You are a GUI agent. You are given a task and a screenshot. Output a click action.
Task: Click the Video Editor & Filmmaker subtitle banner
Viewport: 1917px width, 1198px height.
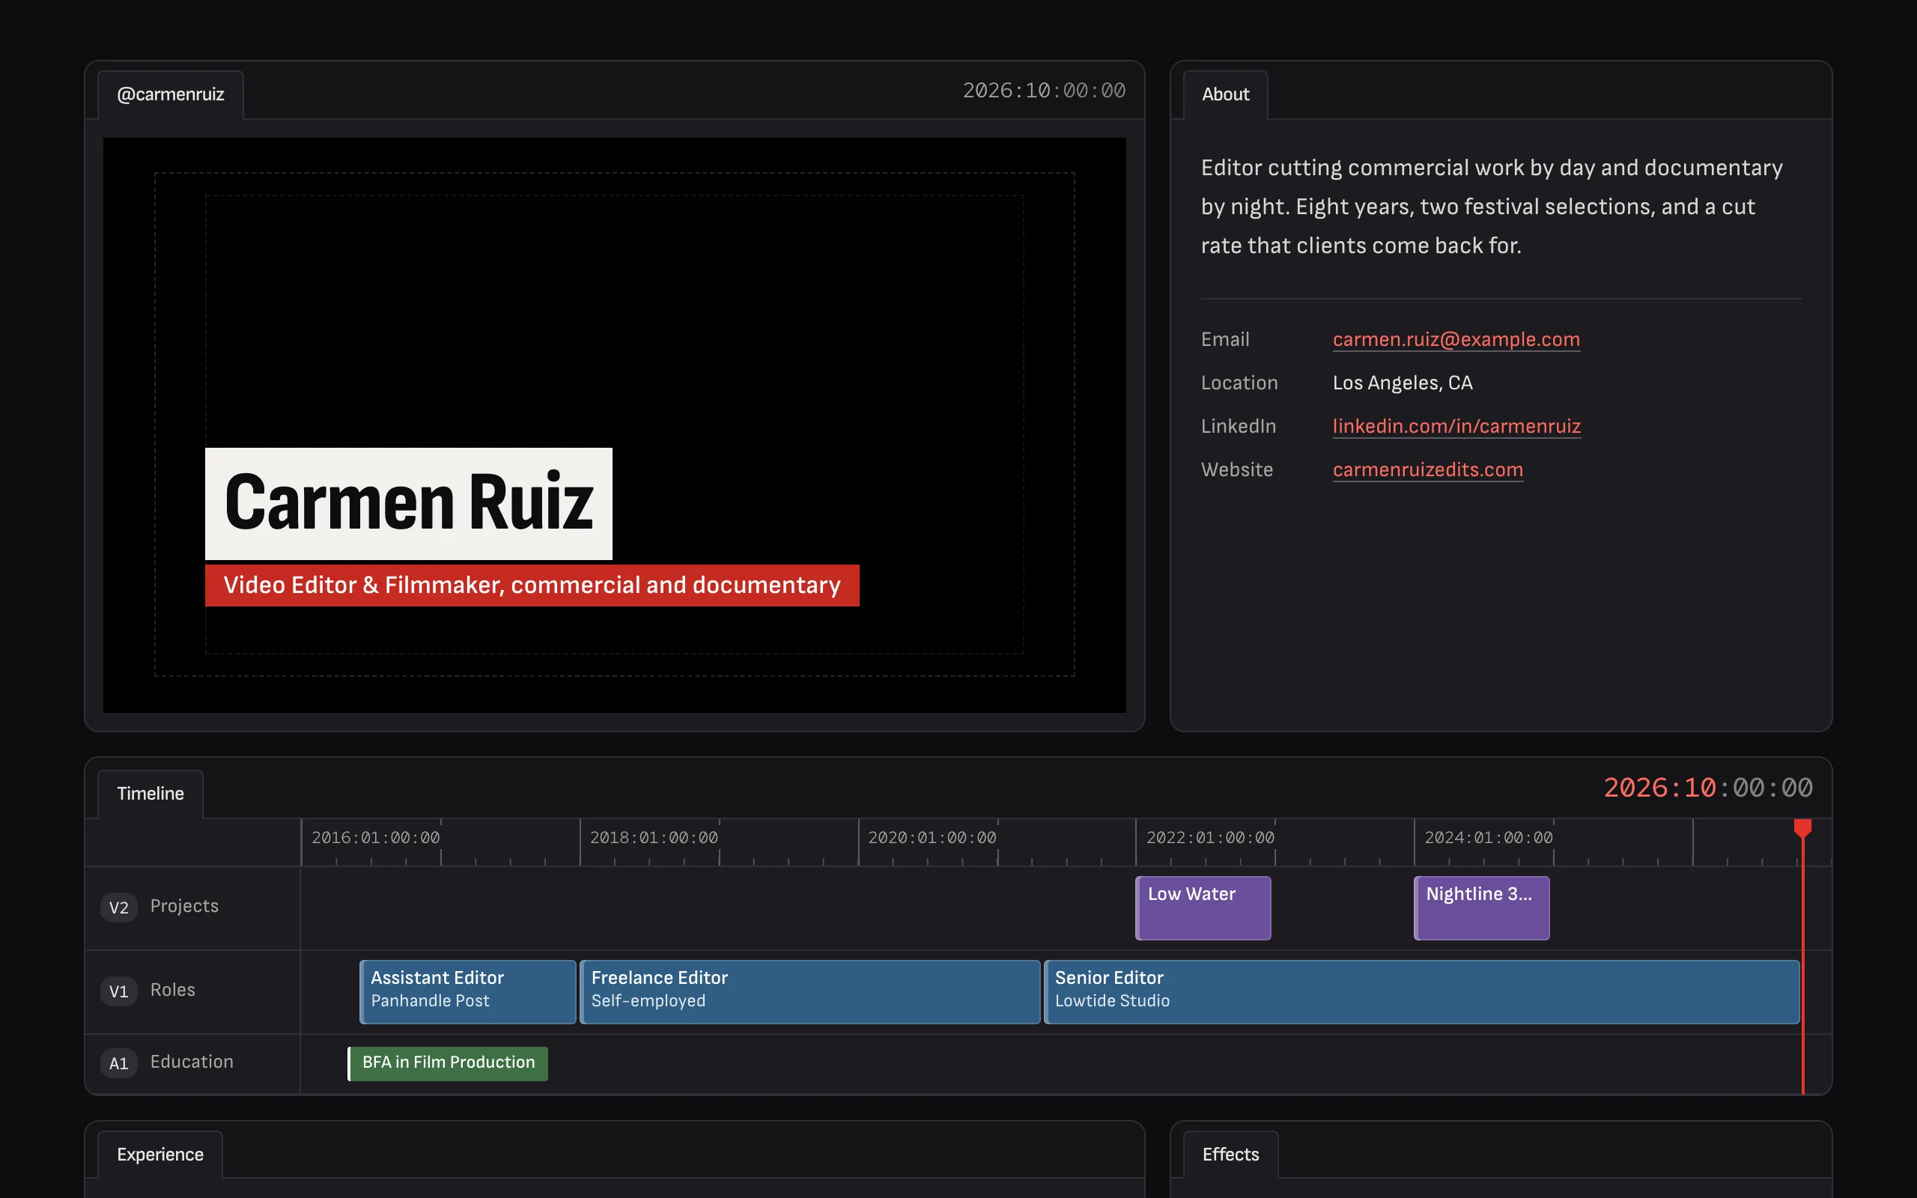pos(532,586)
